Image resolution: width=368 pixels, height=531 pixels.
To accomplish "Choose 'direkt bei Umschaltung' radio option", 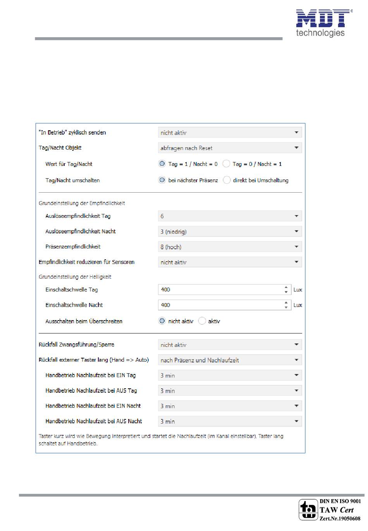I will [x=227, y=180].
